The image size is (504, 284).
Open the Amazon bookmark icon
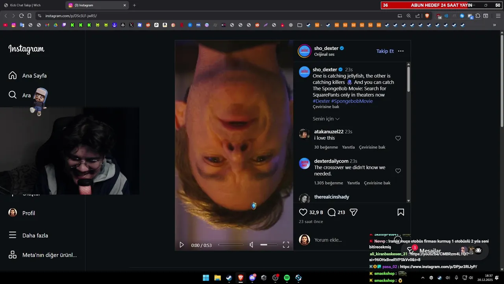pyautogui.click(x=165, y=25)
